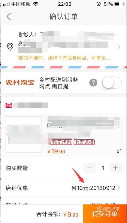Tap the battery indicator icon
The height and width of the screenshot is (223, 127).
tap(119, 4)
